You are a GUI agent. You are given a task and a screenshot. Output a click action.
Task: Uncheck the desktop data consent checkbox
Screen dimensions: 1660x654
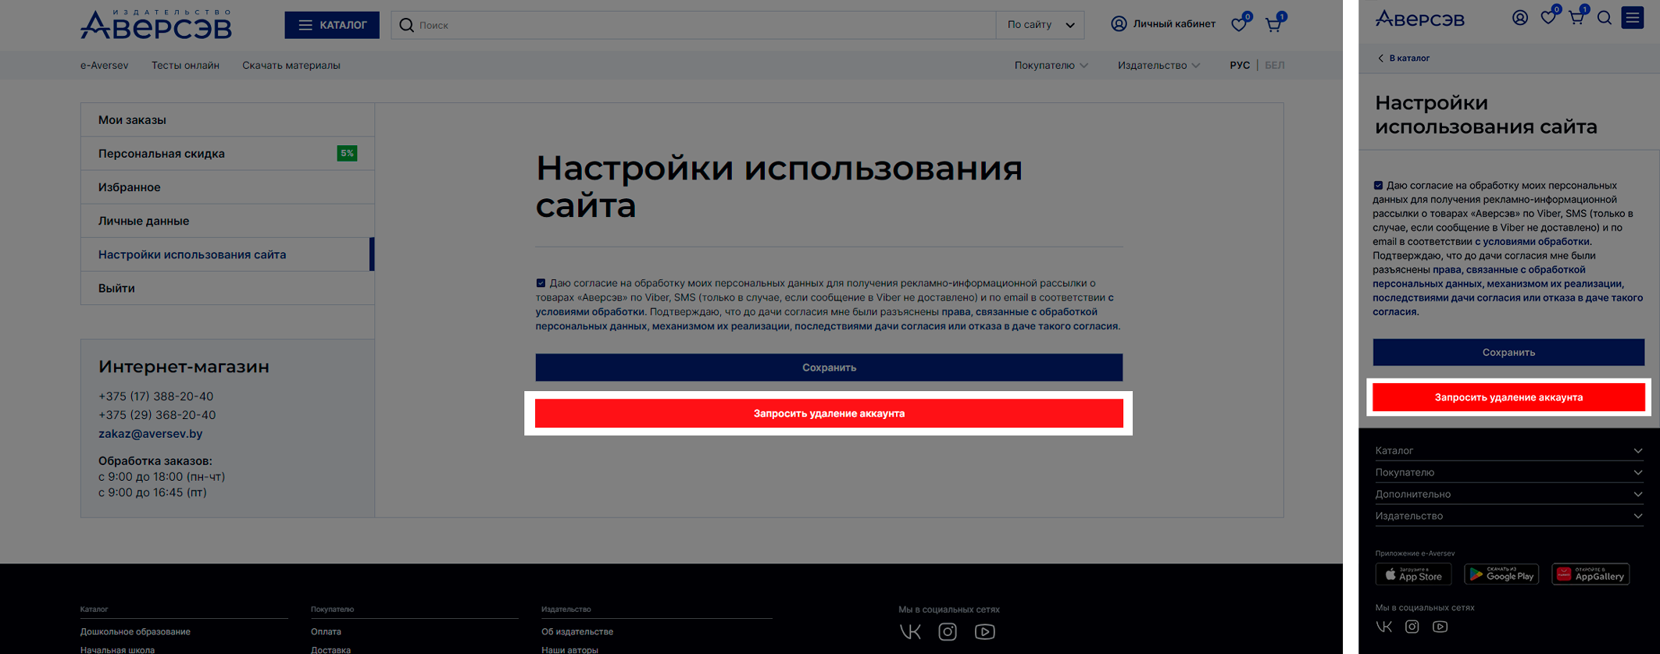click(x=541, y=283)
